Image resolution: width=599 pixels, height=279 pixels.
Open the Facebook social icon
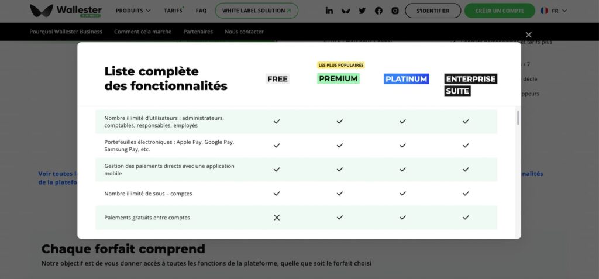(378, 11)
